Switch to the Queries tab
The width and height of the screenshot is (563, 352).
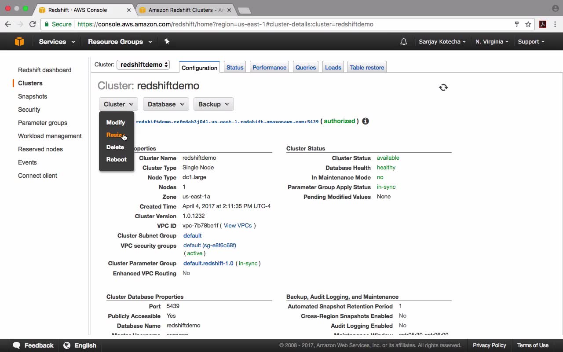point(306,67)
